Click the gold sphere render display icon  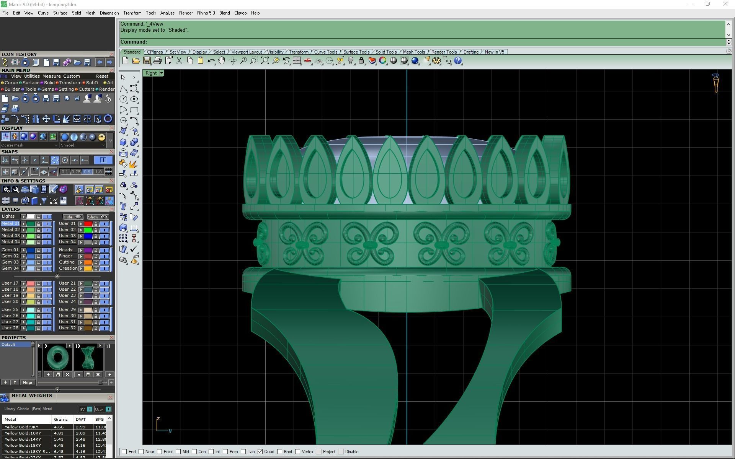(x=101, y=137)
